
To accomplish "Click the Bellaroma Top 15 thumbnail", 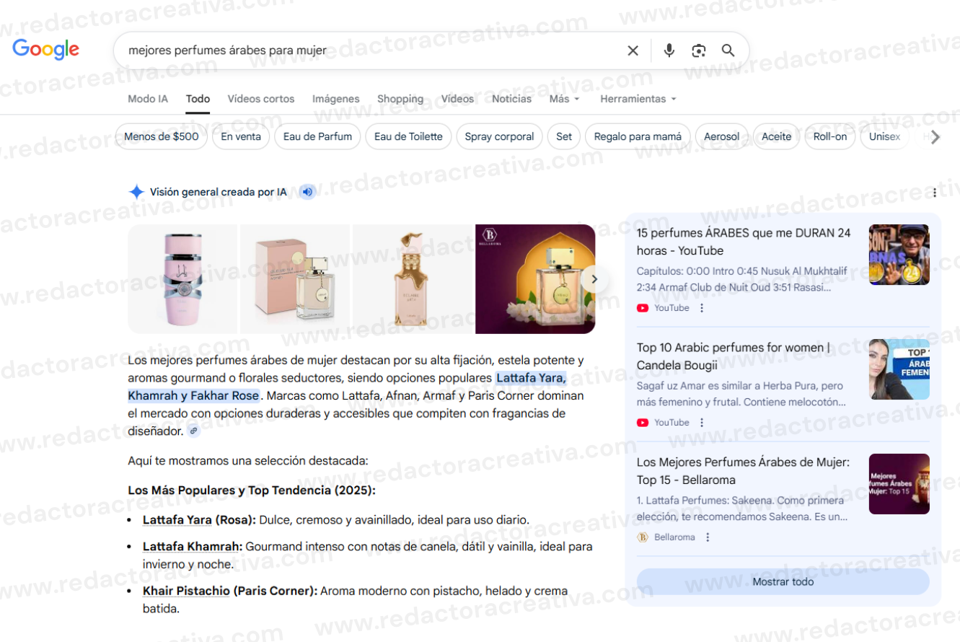I will click(899, 484).
